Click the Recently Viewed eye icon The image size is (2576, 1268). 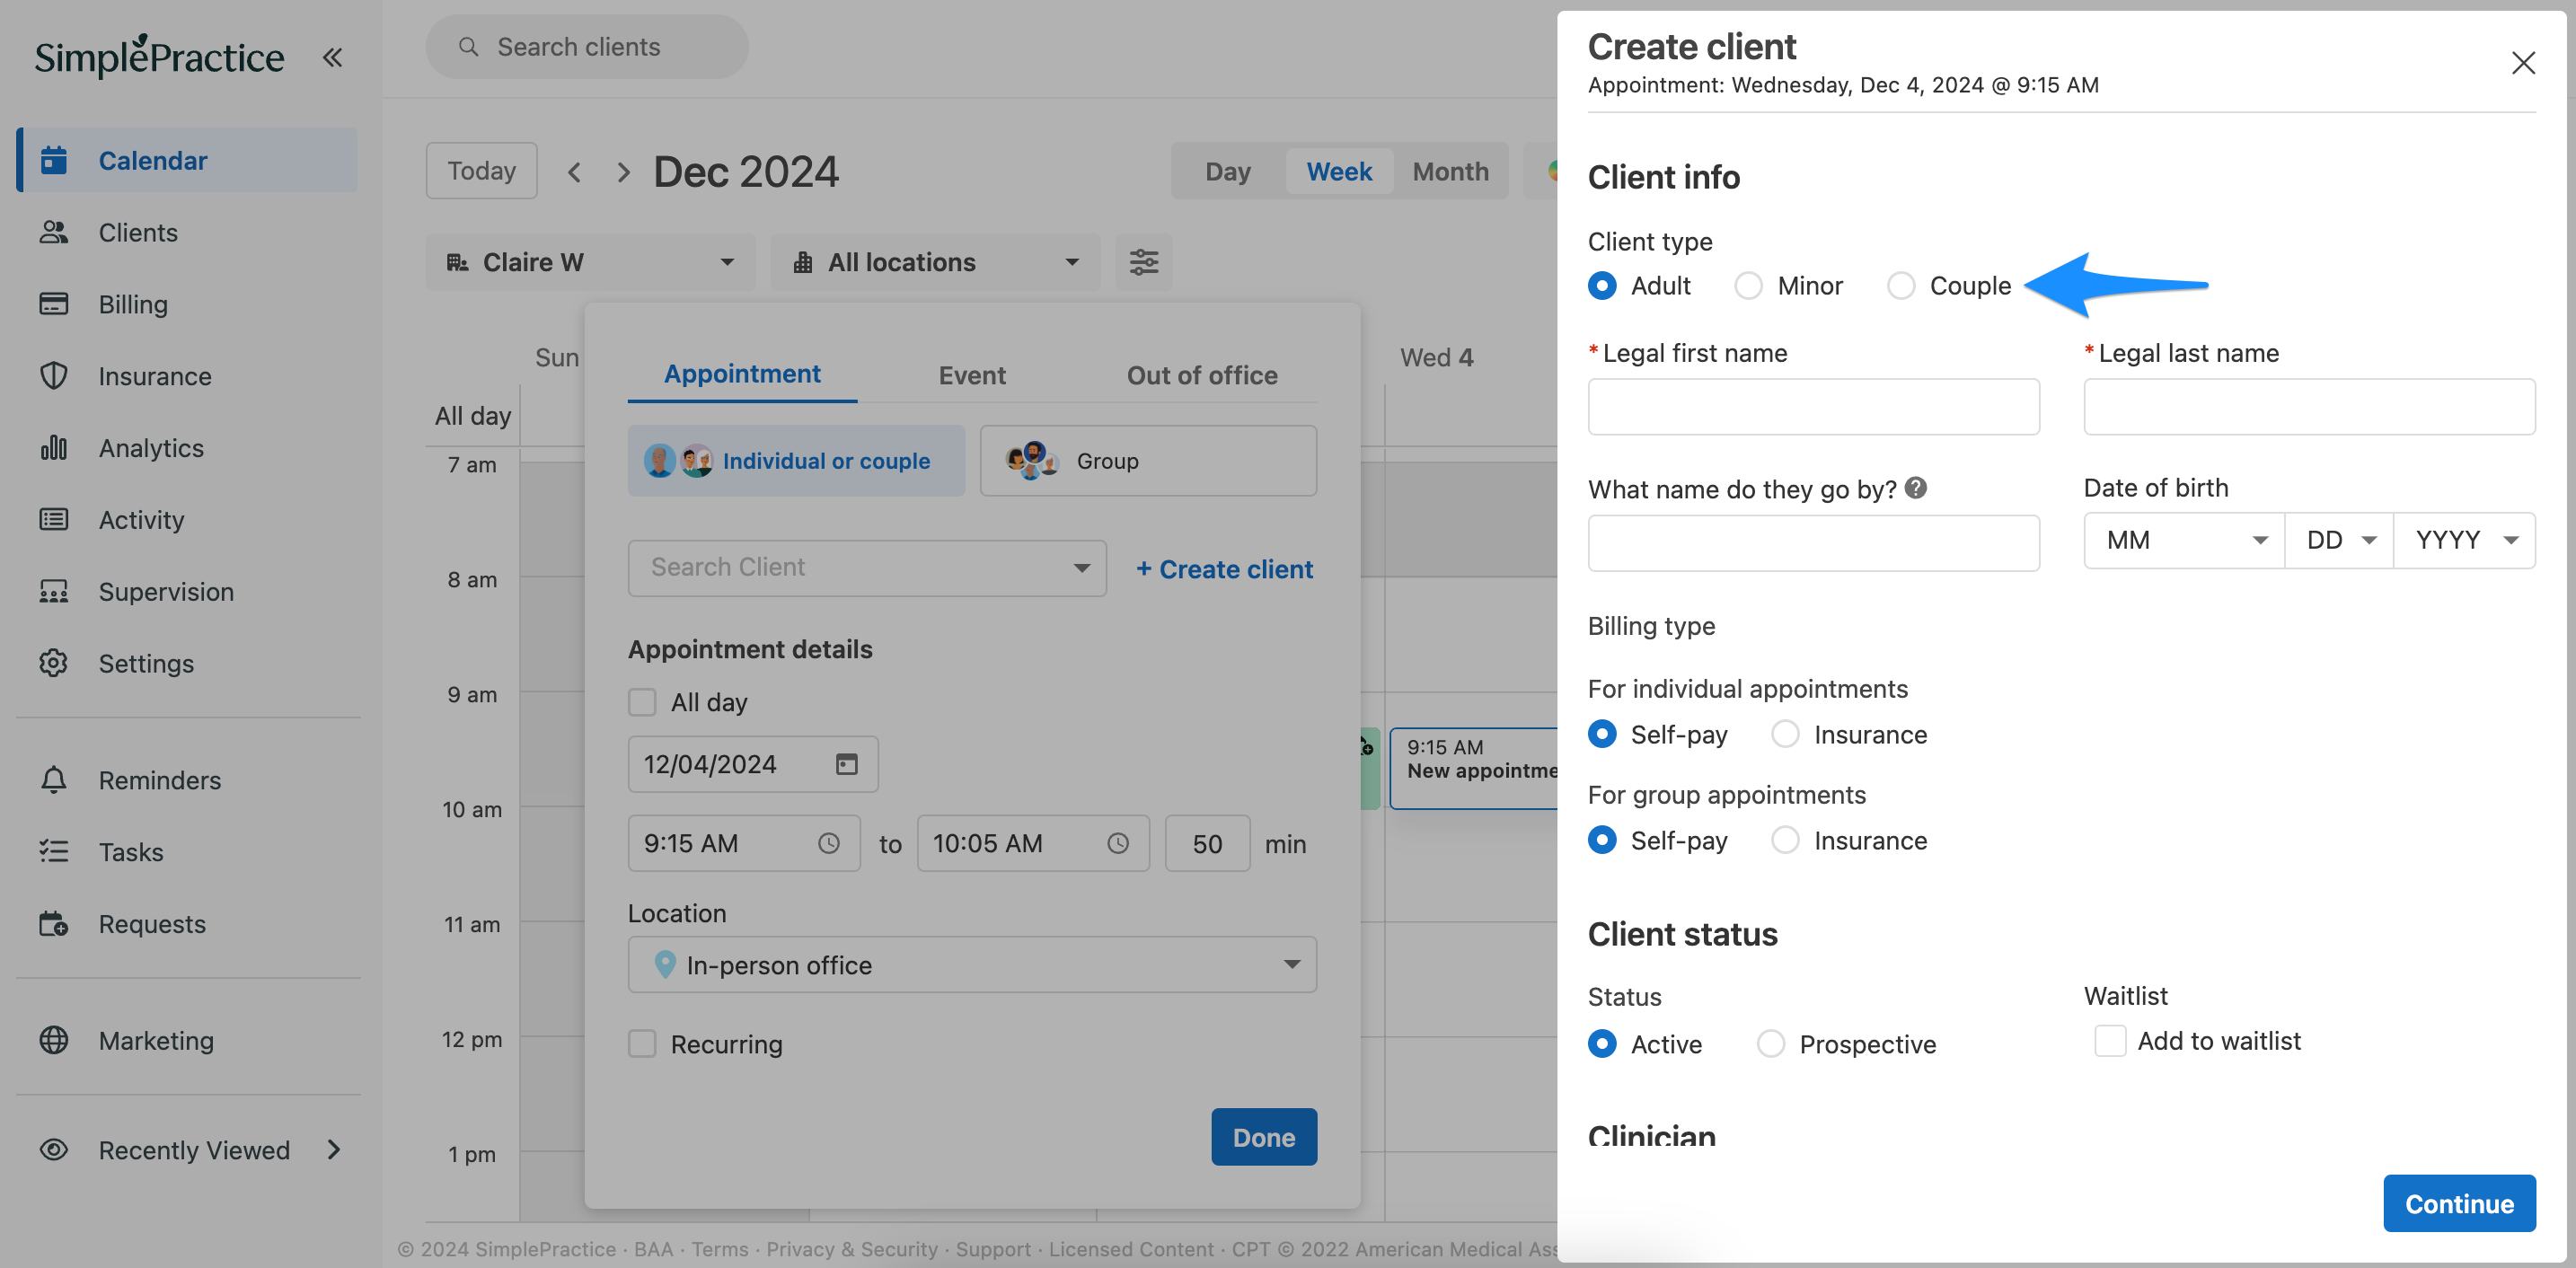coord(54,1150)
